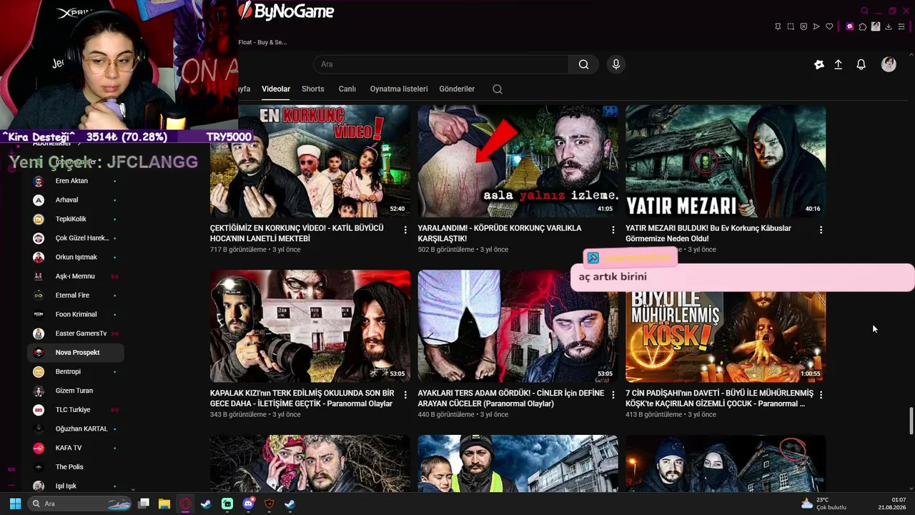Viewport: 915px width, 515px height.
Task: Open options menu for KAPALAK KIZI video
Action: click(x=405, y=395)
